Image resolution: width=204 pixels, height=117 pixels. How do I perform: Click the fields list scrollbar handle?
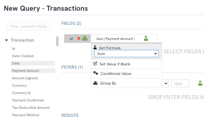58,41
